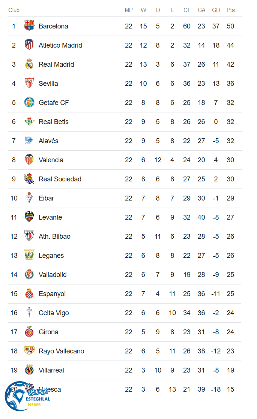
Task: Click the Real Betis crest icon
Action: point(29,121)
